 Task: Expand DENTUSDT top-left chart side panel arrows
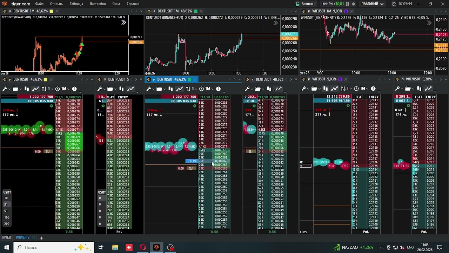(x=123, y=22)
